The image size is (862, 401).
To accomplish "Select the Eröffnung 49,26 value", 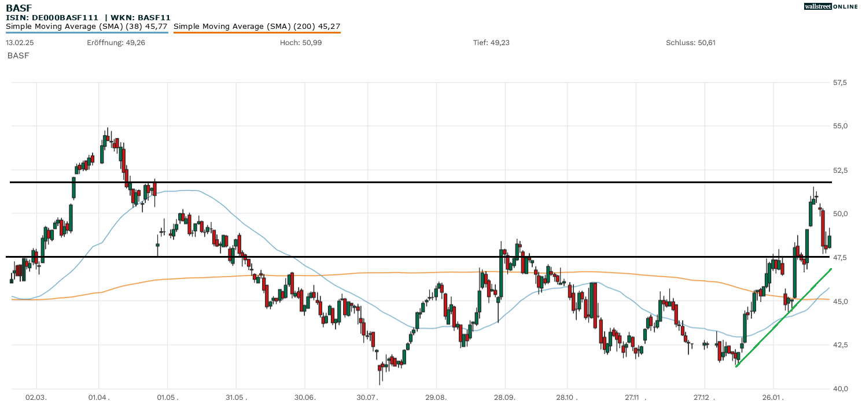I will [x=116, y=43].
